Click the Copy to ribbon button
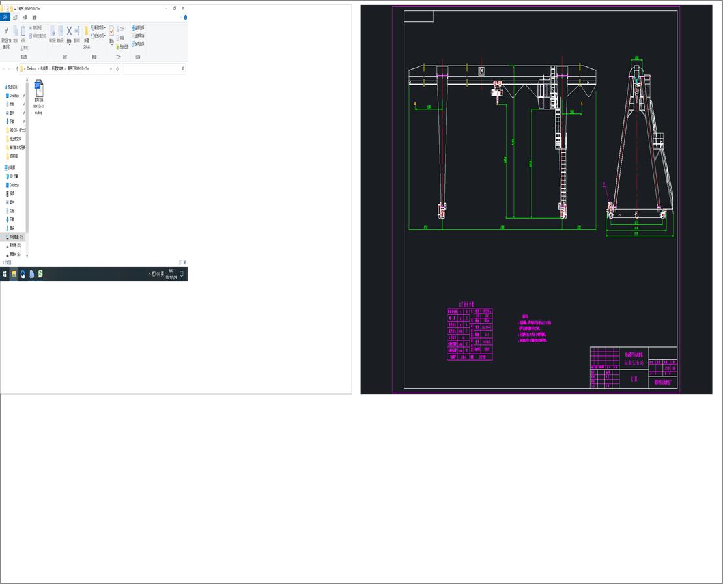The height and width of the screenshot is (584, 723). pos(60,35)
